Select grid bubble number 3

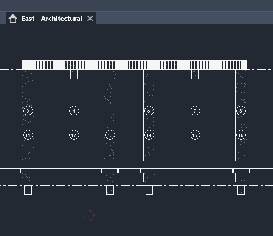pyautogui.click(x=28, y=111)
